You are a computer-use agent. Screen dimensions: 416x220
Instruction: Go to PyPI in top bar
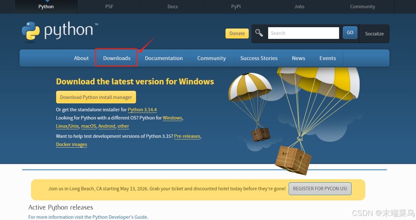tap(236, 6)
